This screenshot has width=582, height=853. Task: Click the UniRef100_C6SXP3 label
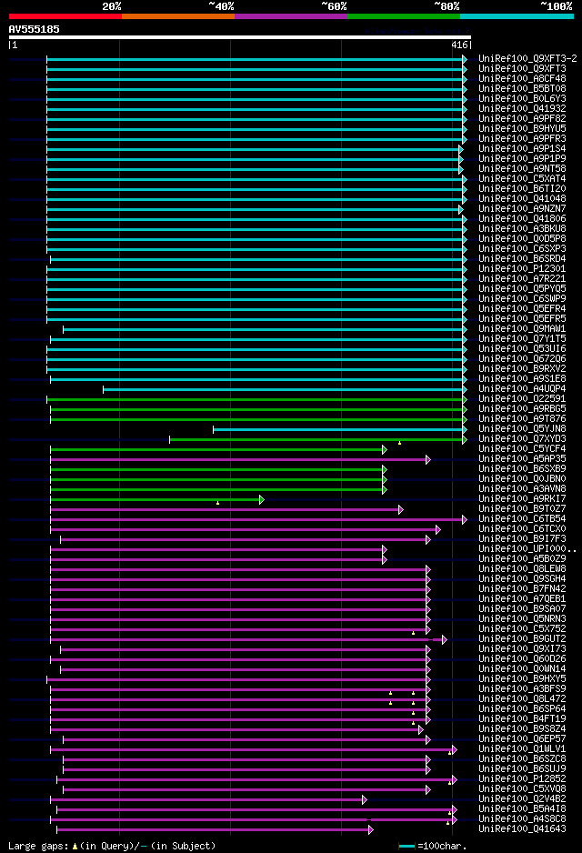tap(522, 248)
